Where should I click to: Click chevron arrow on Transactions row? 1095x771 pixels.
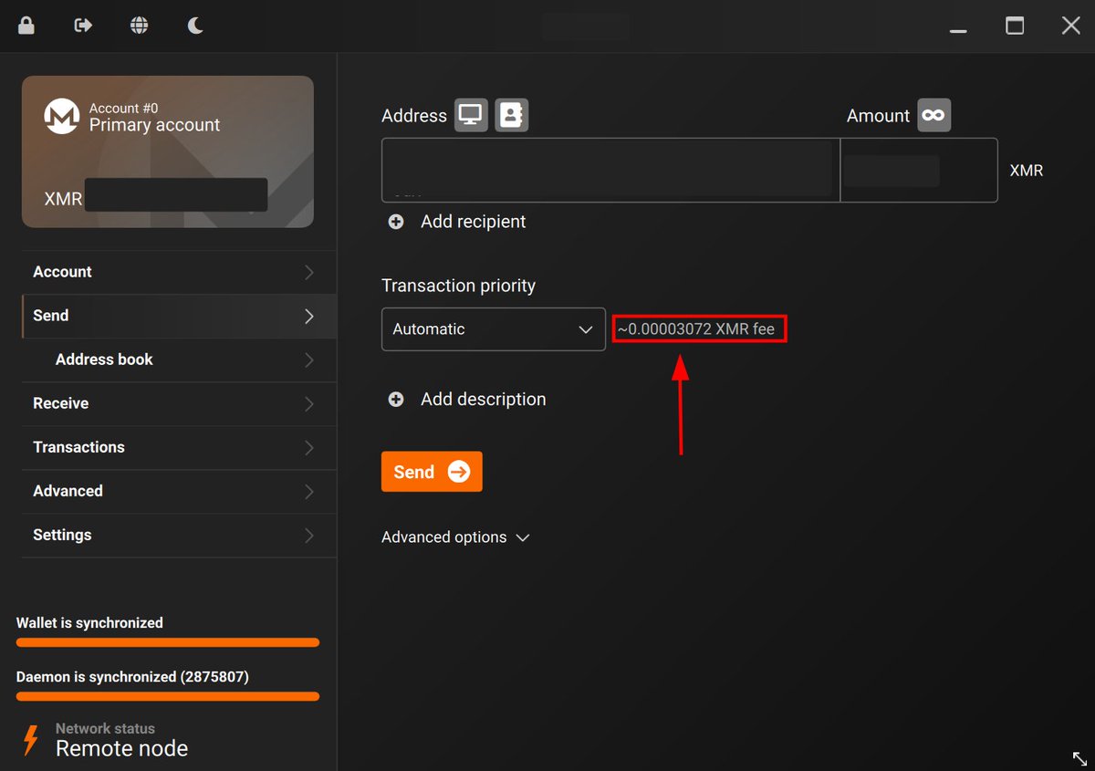click(x=309, y=448)
